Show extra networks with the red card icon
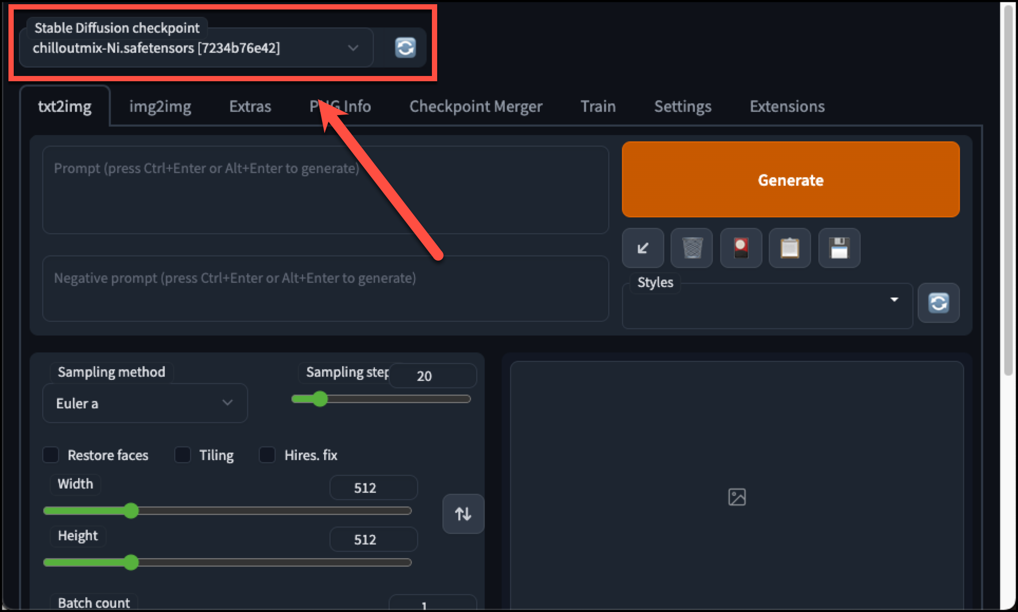This screenshot has height=612, width=1018. (x=741, y=248)
